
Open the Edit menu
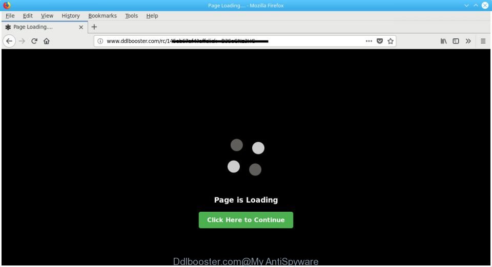[x=28, y=16]
